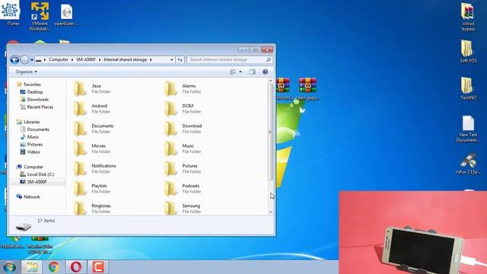The image size is (487, 274).
Task: Click the Back navigation arrow
Action: tap(14, 59)
